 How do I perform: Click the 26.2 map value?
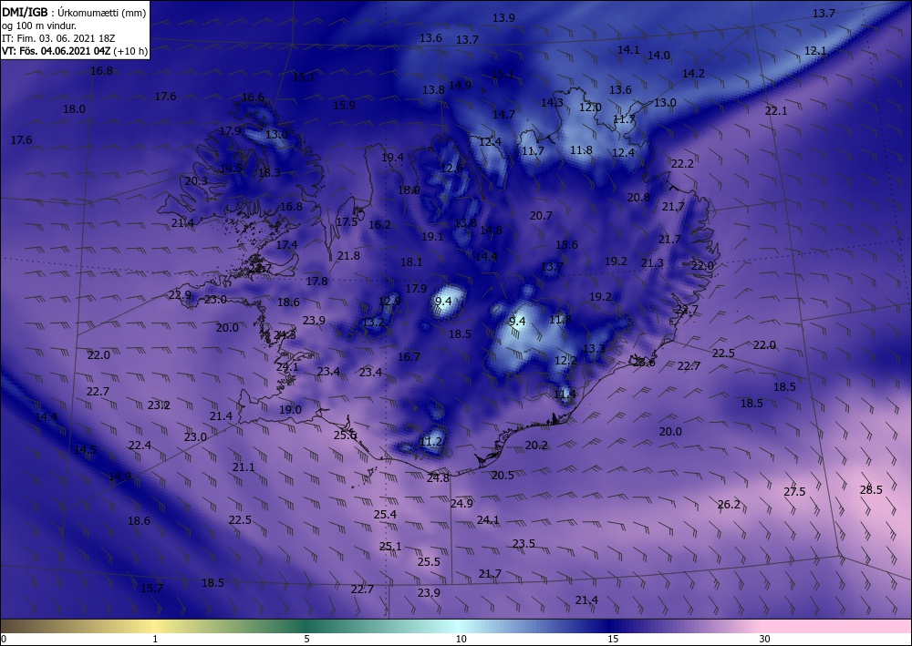[x=729, y=504]
